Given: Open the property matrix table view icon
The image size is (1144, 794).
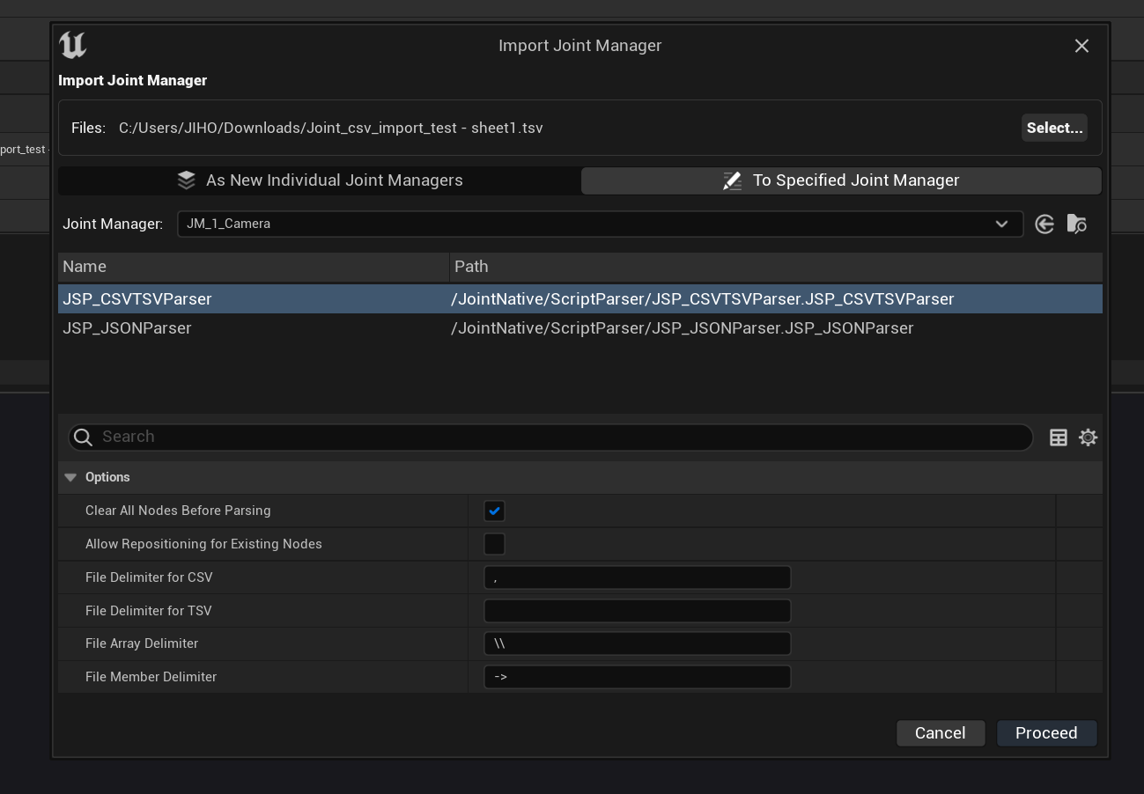Looking at the screenshot, I should pyautogui.click(x=1059, y=437).
